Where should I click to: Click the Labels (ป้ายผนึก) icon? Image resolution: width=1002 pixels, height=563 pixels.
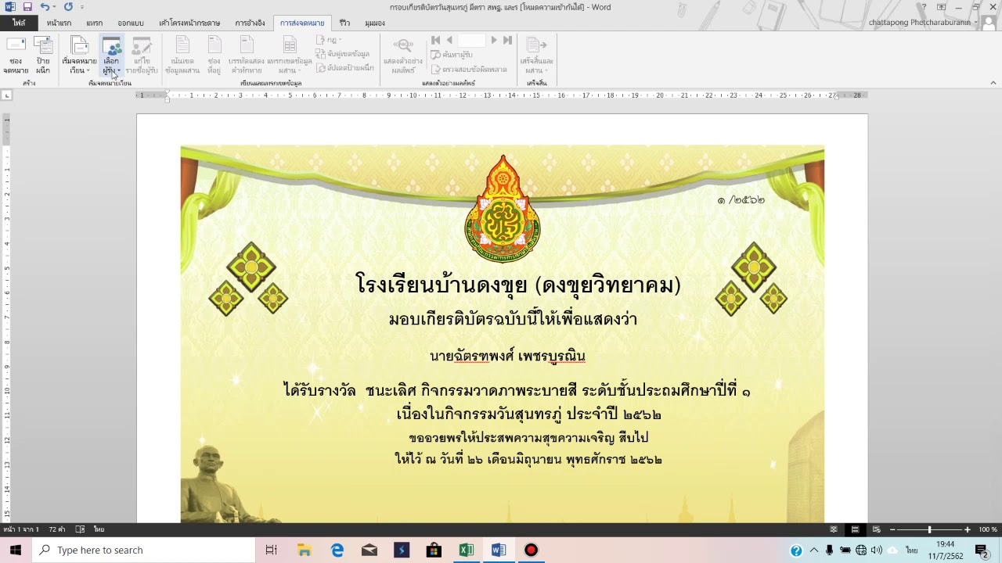[43, 55]
